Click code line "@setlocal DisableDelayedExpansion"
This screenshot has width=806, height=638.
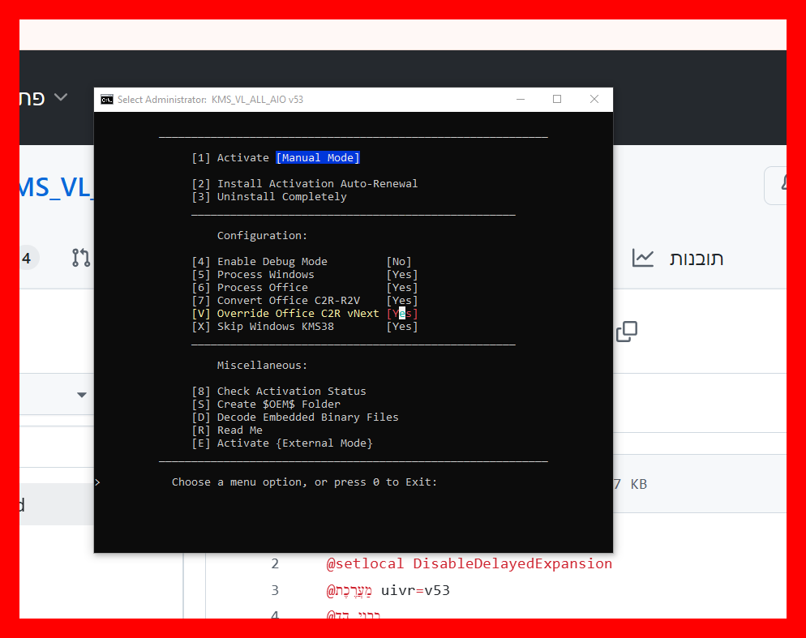[469, 563]
